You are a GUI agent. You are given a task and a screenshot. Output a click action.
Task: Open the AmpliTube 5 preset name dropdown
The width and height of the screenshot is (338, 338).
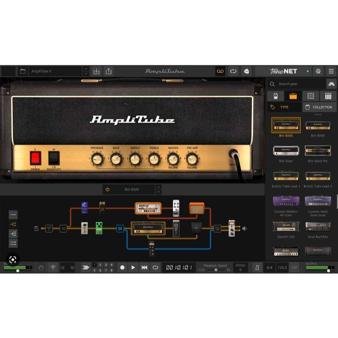click(x=55, y=71)
